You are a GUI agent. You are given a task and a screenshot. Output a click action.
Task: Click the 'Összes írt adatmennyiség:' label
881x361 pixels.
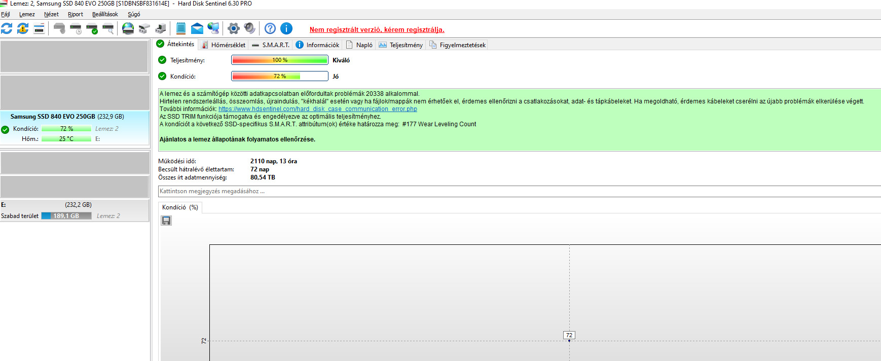click(x=193, y=177)
